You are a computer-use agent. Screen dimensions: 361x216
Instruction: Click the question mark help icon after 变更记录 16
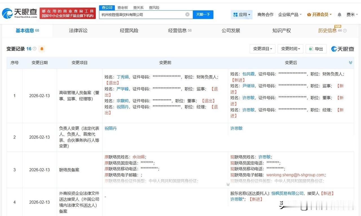[34, 48]
